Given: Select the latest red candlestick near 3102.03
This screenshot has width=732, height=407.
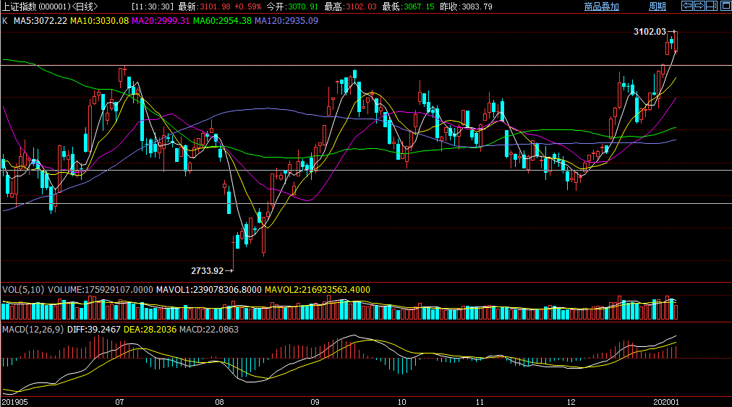Looking at the screenshot, I should click(676, 41).
